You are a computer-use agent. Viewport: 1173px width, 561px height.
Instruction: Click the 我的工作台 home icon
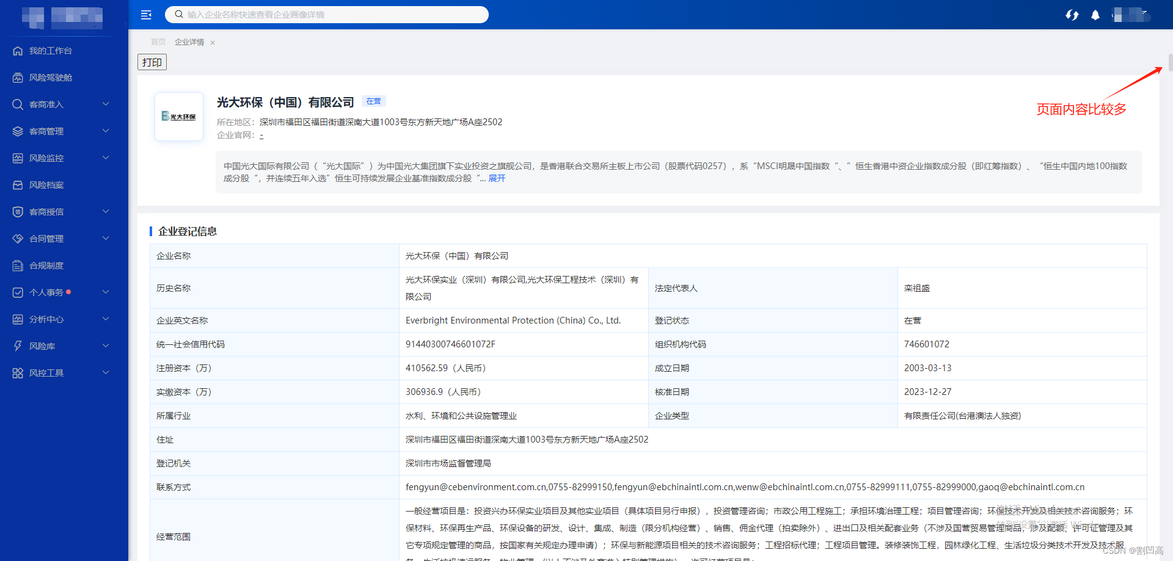coord(18,51)
